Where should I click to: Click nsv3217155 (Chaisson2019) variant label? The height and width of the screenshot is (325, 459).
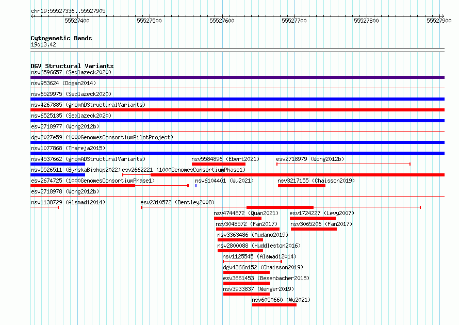(316, 181)
